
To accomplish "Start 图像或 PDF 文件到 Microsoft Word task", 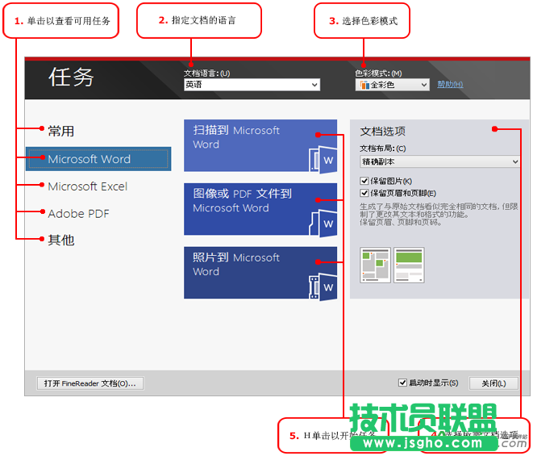I will click(260, 209).
